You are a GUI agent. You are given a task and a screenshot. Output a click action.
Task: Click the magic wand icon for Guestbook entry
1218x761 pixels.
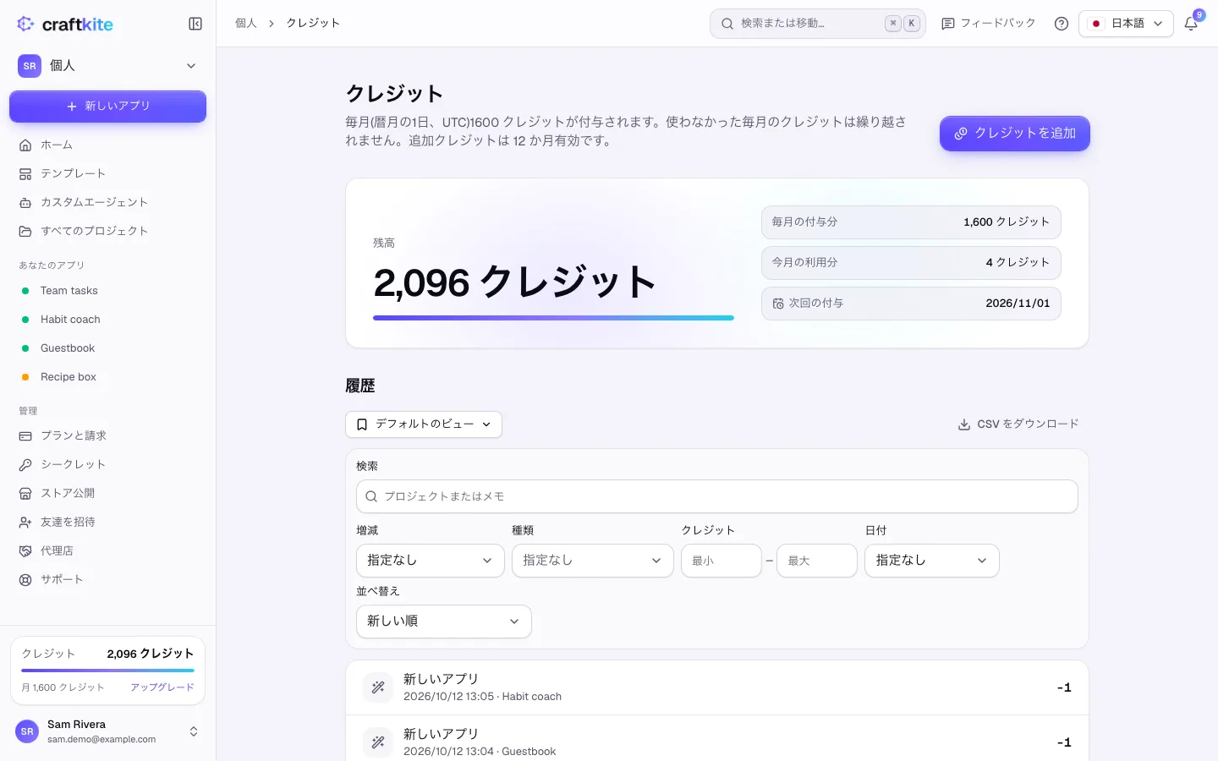tap(378, 742)
